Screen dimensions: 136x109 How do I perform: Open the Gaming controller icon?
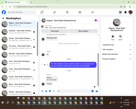(x=92, y=12)
